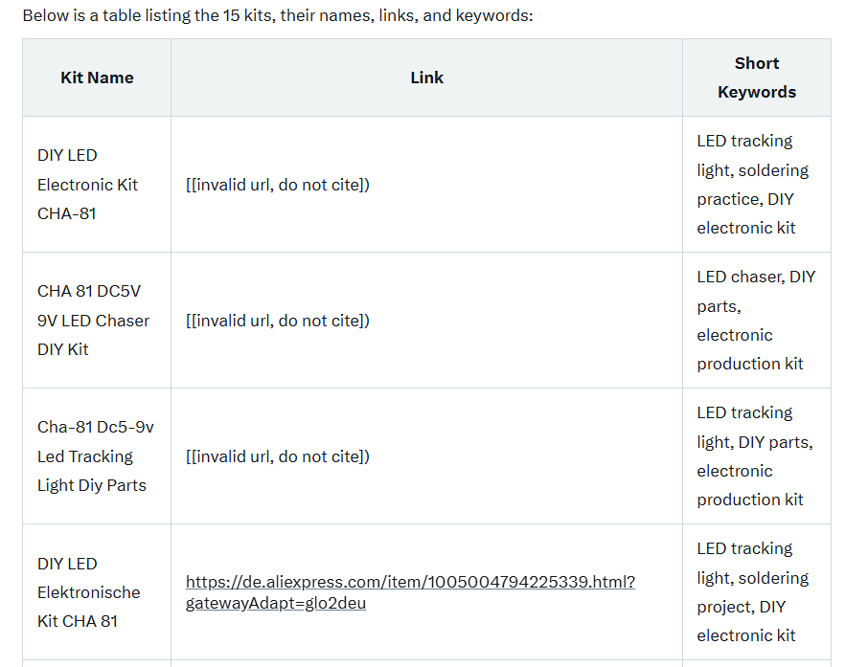Click the 'CHA-81' text in first row
Image resolution: width=868 pixels, height=667 pixels.
pos(66,213)
